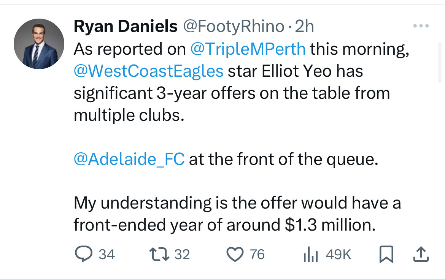The image size is (445, 280).
Task: Click the 32 reposts count
Action: pyautogui.click(x=182, y=254)
